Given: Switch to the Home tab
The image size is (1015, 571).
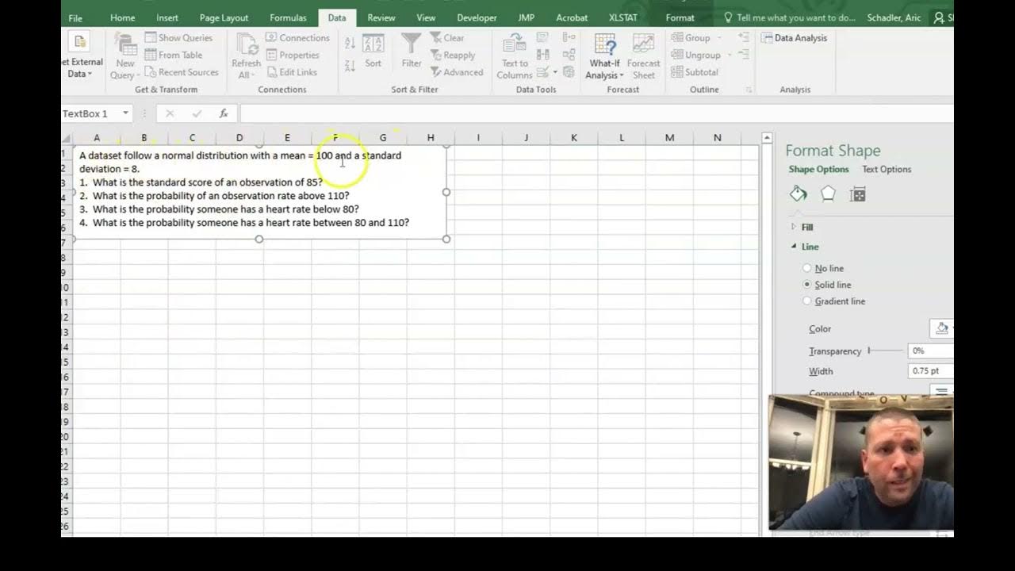Looking at the screenshot, I should 122,17.
